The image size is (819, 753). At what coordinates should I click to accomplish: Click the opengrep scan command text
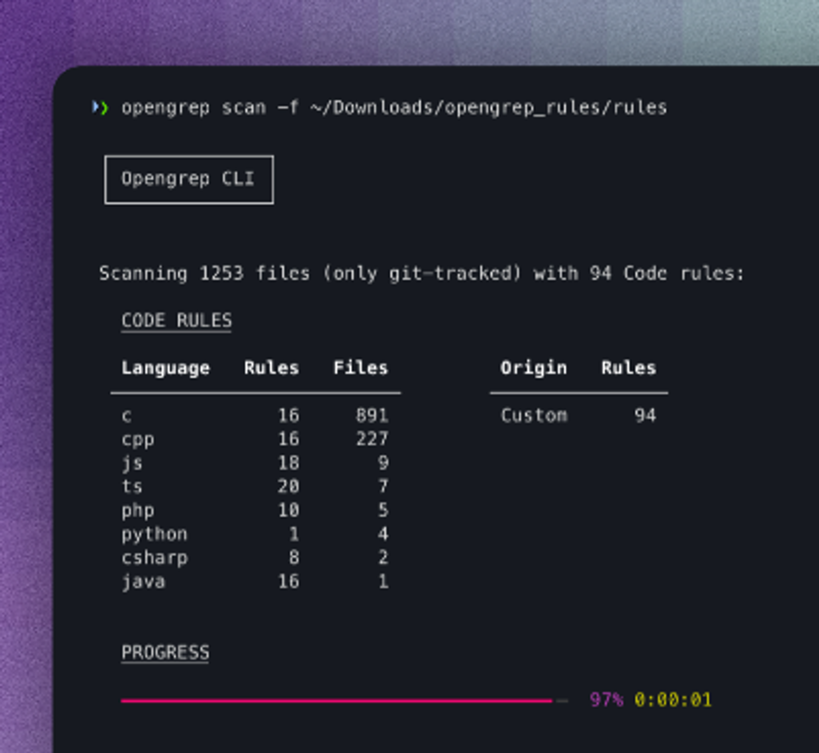tap(394, 108)
